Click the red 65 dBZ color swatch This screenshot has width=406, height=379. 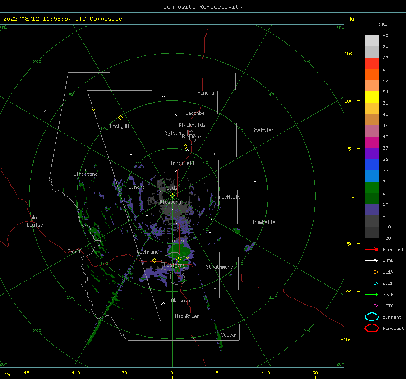point(372,63)
